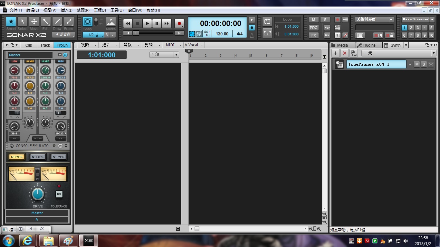Select the Smart tool star icon

[x=11, y=22]
